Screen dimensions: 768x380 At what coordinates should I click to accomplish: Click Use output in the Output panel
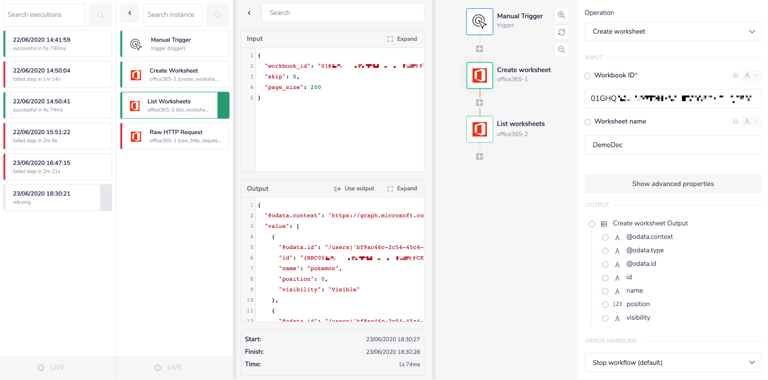pos(354,188)
